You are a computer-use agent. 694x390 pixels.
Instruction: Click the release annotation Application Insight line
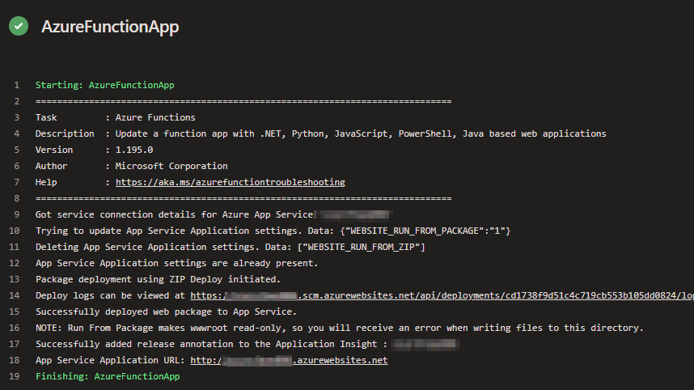pos(210,344)
